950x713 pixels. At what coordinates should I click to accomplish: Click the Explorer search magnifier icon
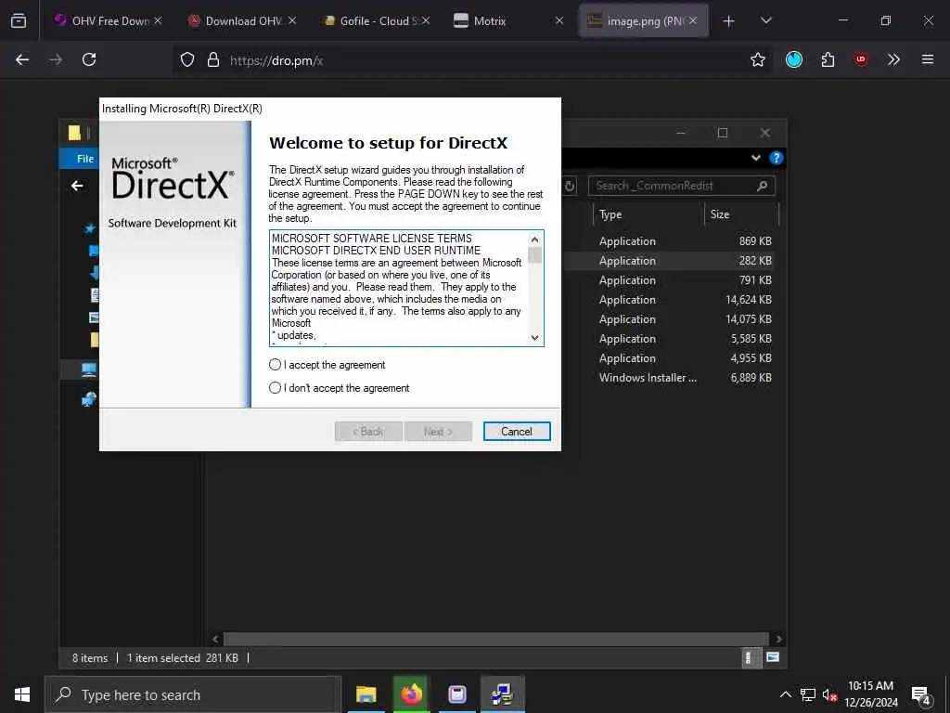coord(763,186)
